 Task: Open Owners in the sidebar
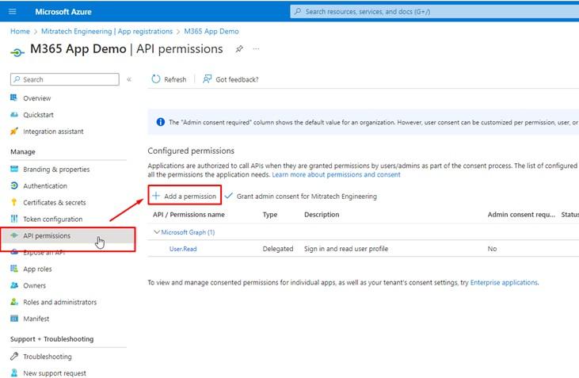pyautogui.click(x=34, y=285)
